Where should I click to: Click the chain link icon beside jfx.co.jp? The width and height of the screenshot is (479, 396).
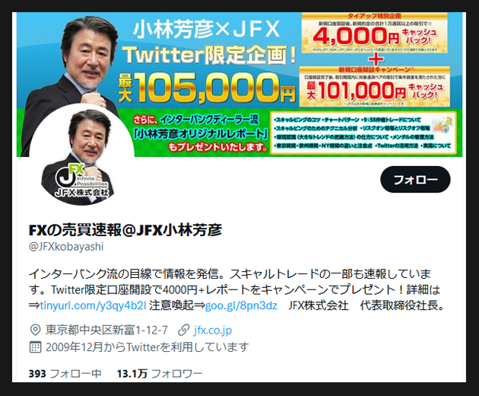click(x=183, y=331)
